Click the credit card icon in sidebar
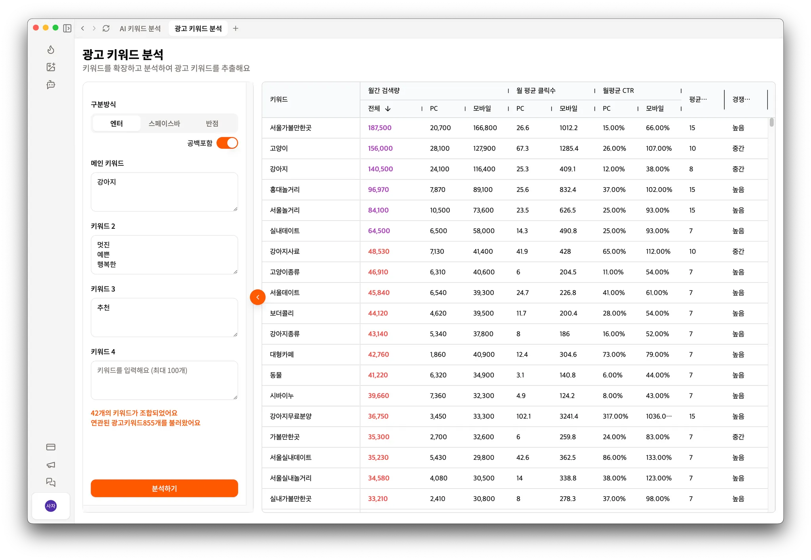Image resolution: width=811 pixels, height=560 pixels. [x=51, y=447]
